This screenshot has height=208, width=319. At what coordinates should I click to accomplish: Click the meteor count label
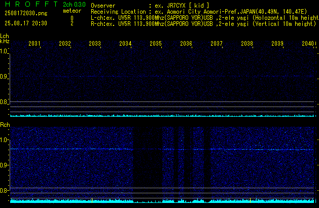[72, 11]
